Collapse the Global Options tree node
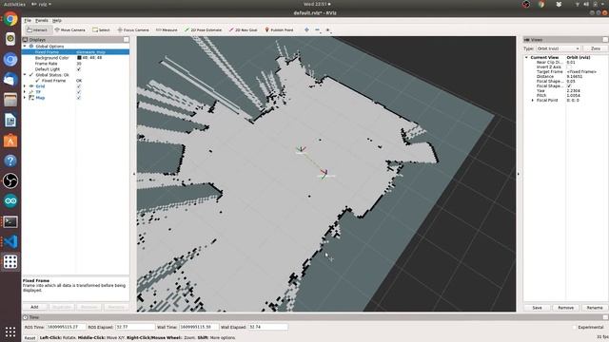This screenshot has height=342, width=609. coord(26,47)
